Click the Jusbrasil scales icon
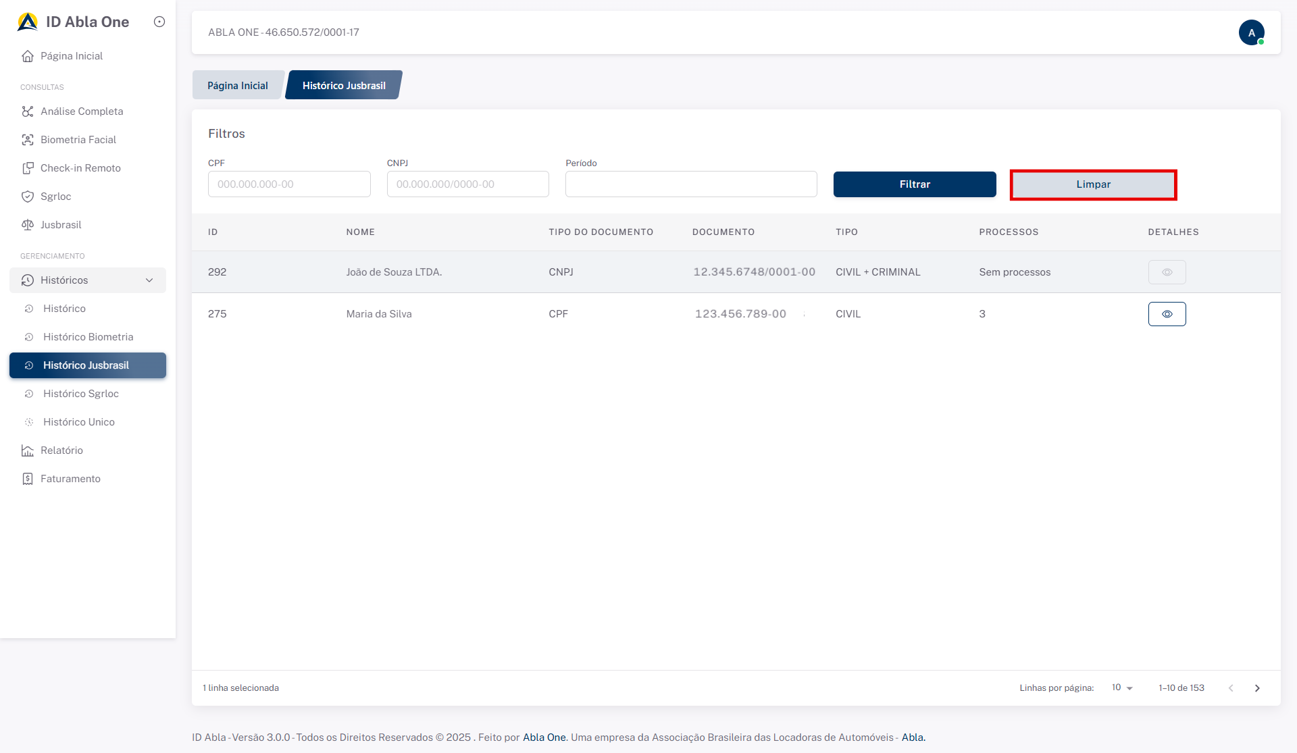 28,225
